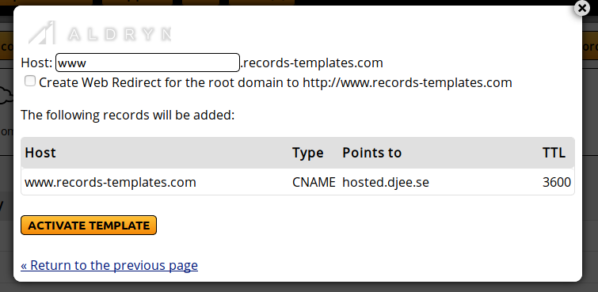Click the Create Web Redirect label text
This screenshot has height=292, width=598.
point(276,82)
